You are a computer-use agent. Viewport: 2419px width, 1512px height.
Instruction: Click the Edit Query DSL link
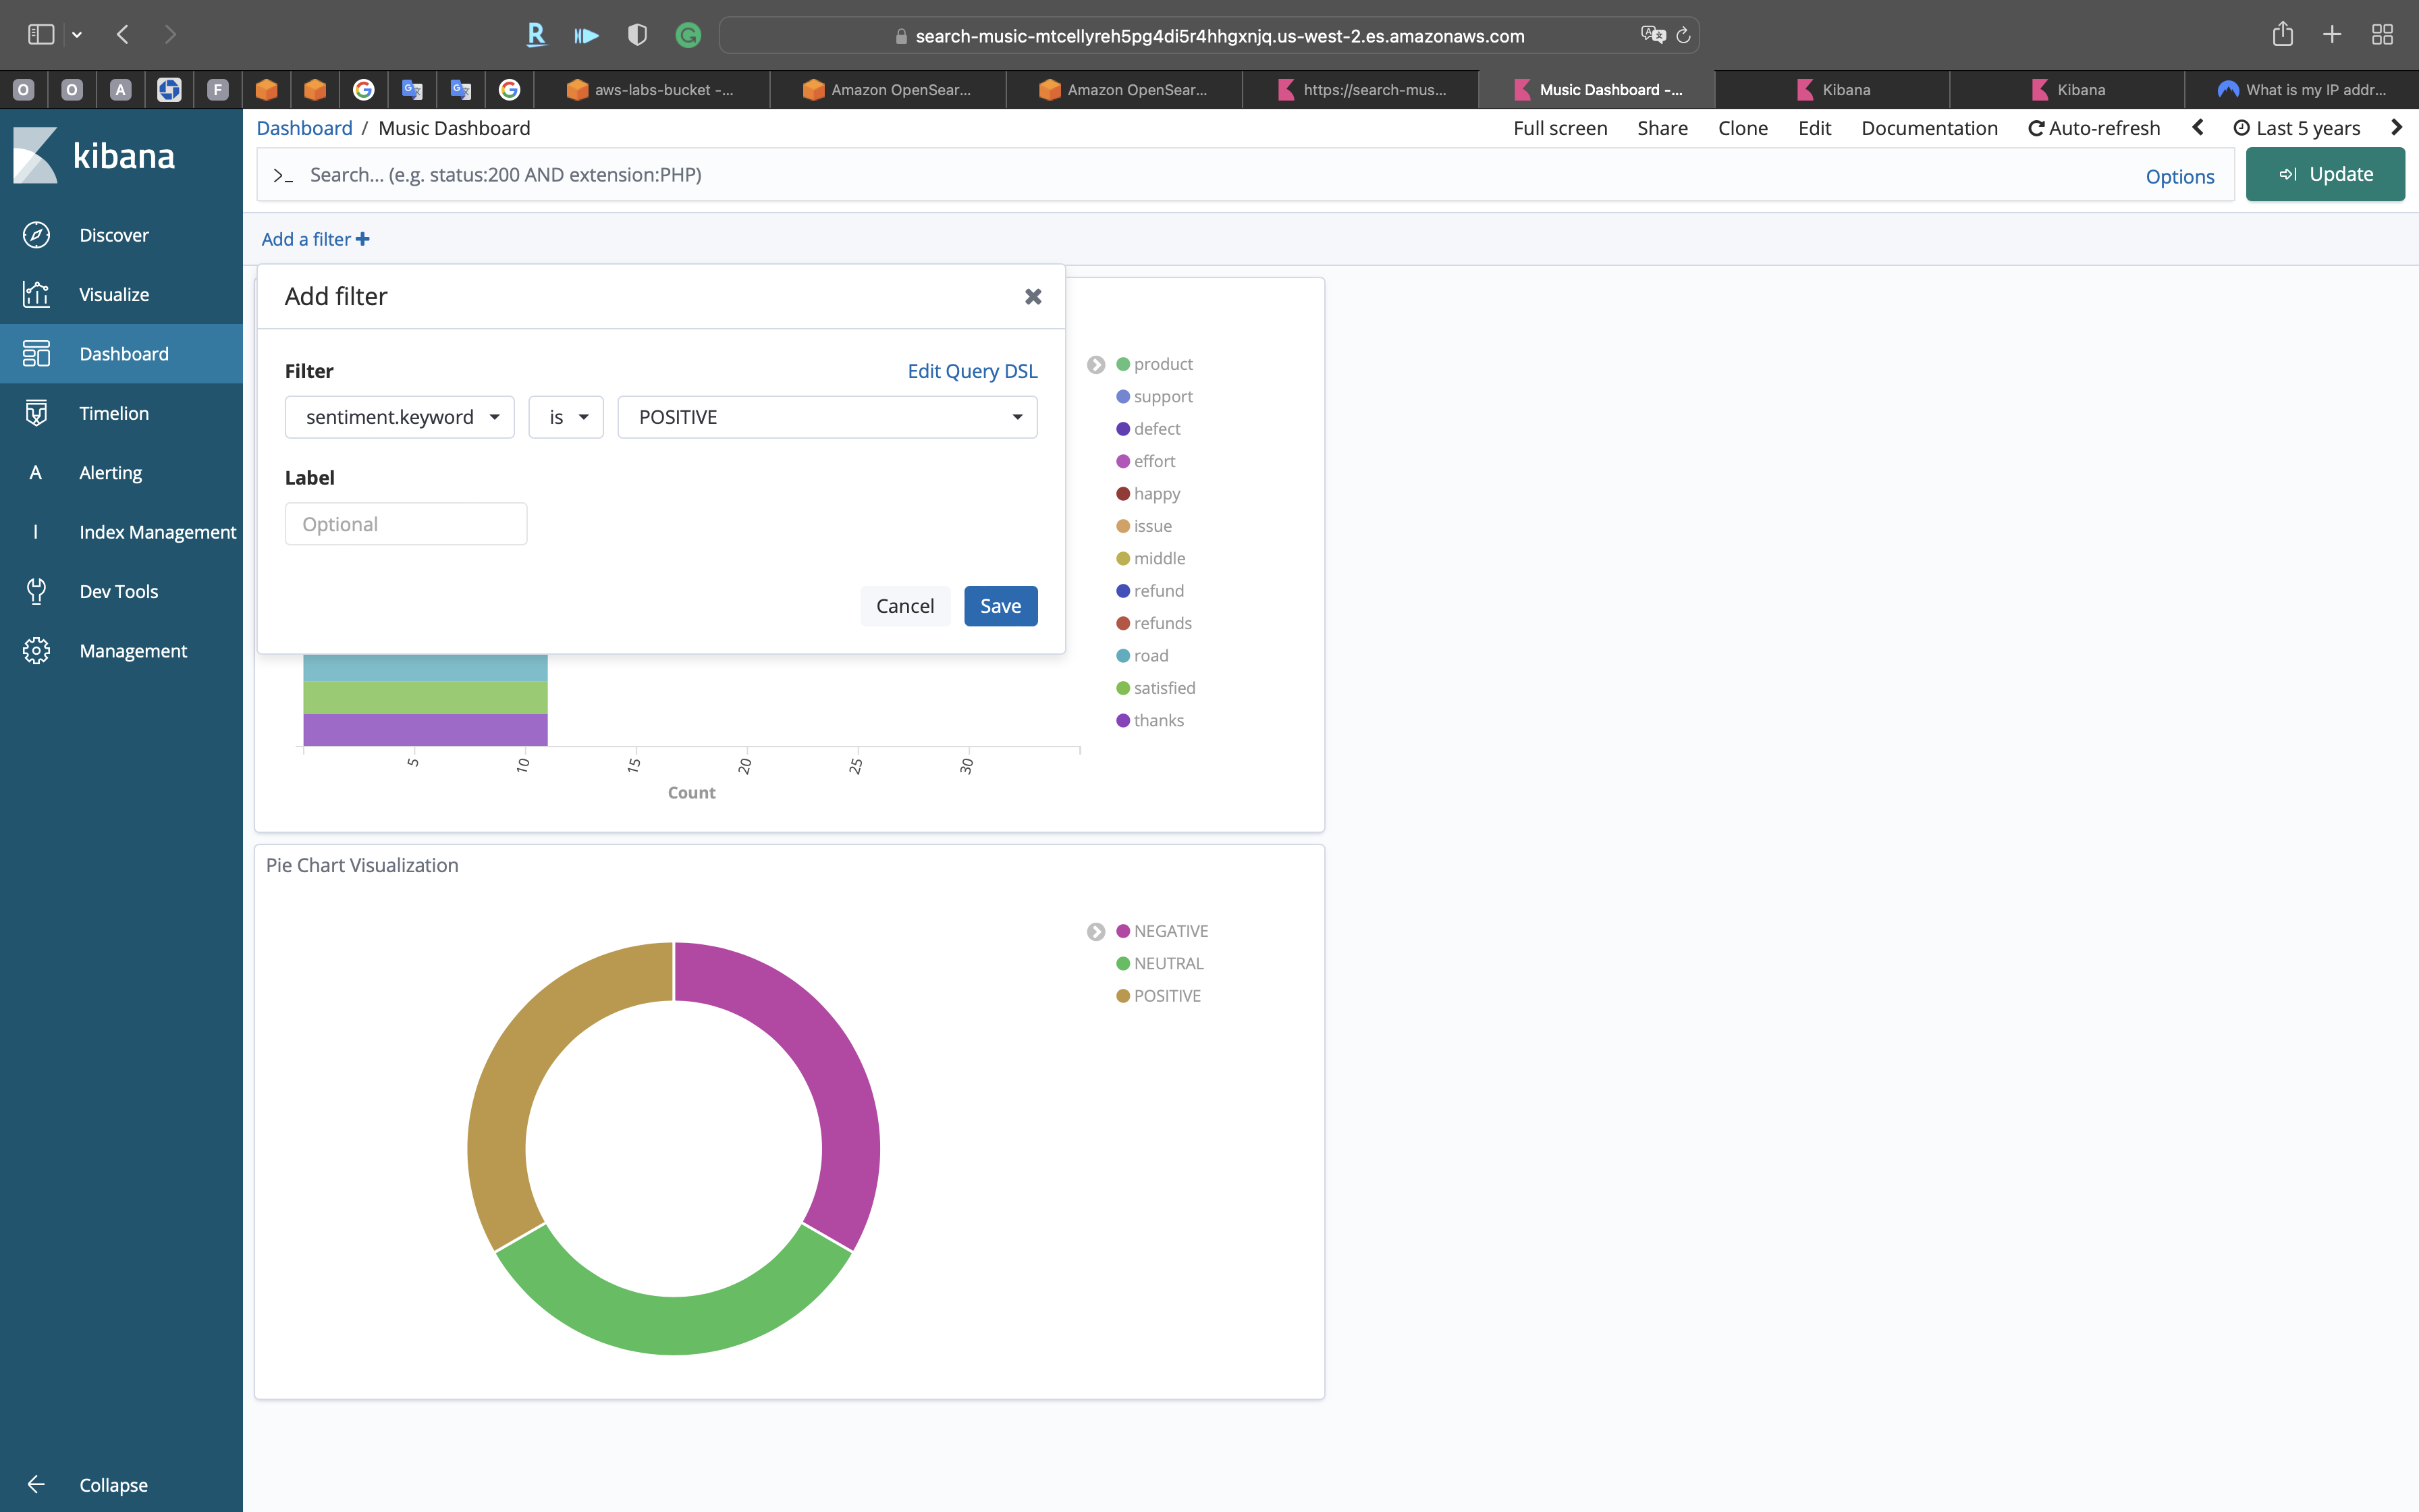972,371
